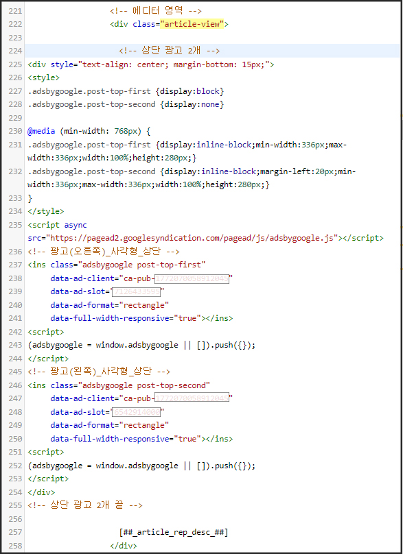The width and height of the screenshot is (403, 554).
Task: Click the "script async" tag on line 235
Action: point(57,225)
